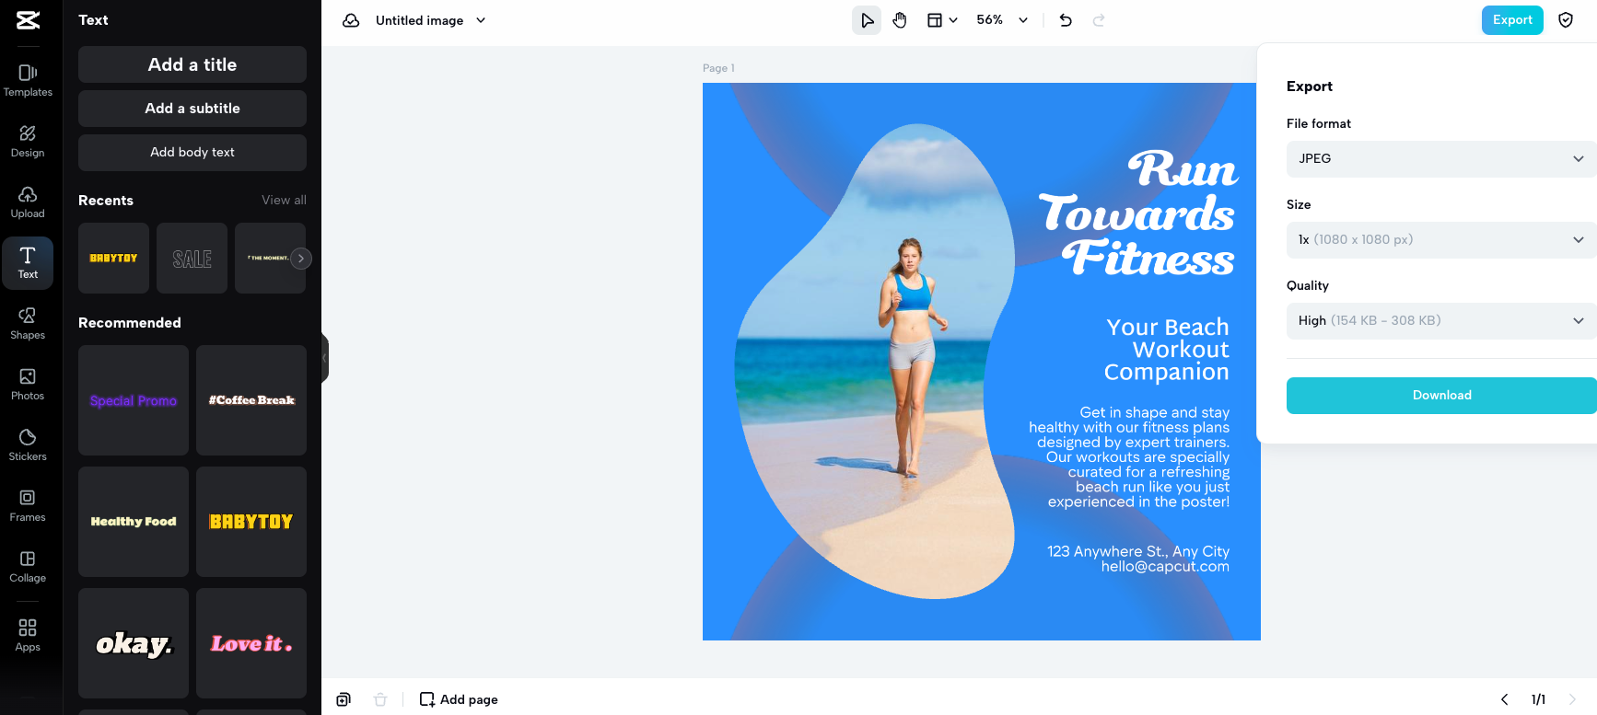Click the Export button in top bar

1512,20
